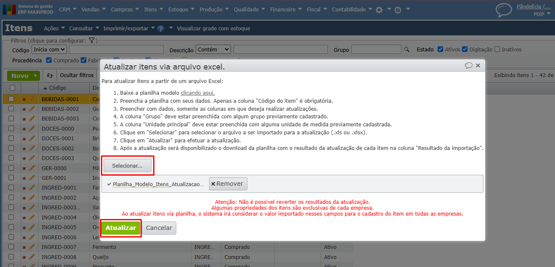Image resolution: width=555 pixels, height=267 pixels.
Task: Open the CRM menu
Action: pyautogui.click(x=68, y=9)
